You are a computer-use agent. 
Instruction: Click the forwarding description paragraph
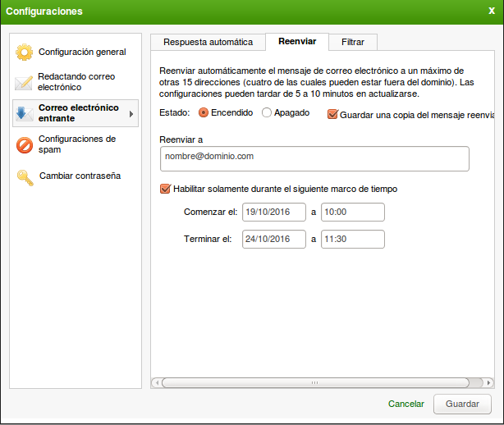317,82
